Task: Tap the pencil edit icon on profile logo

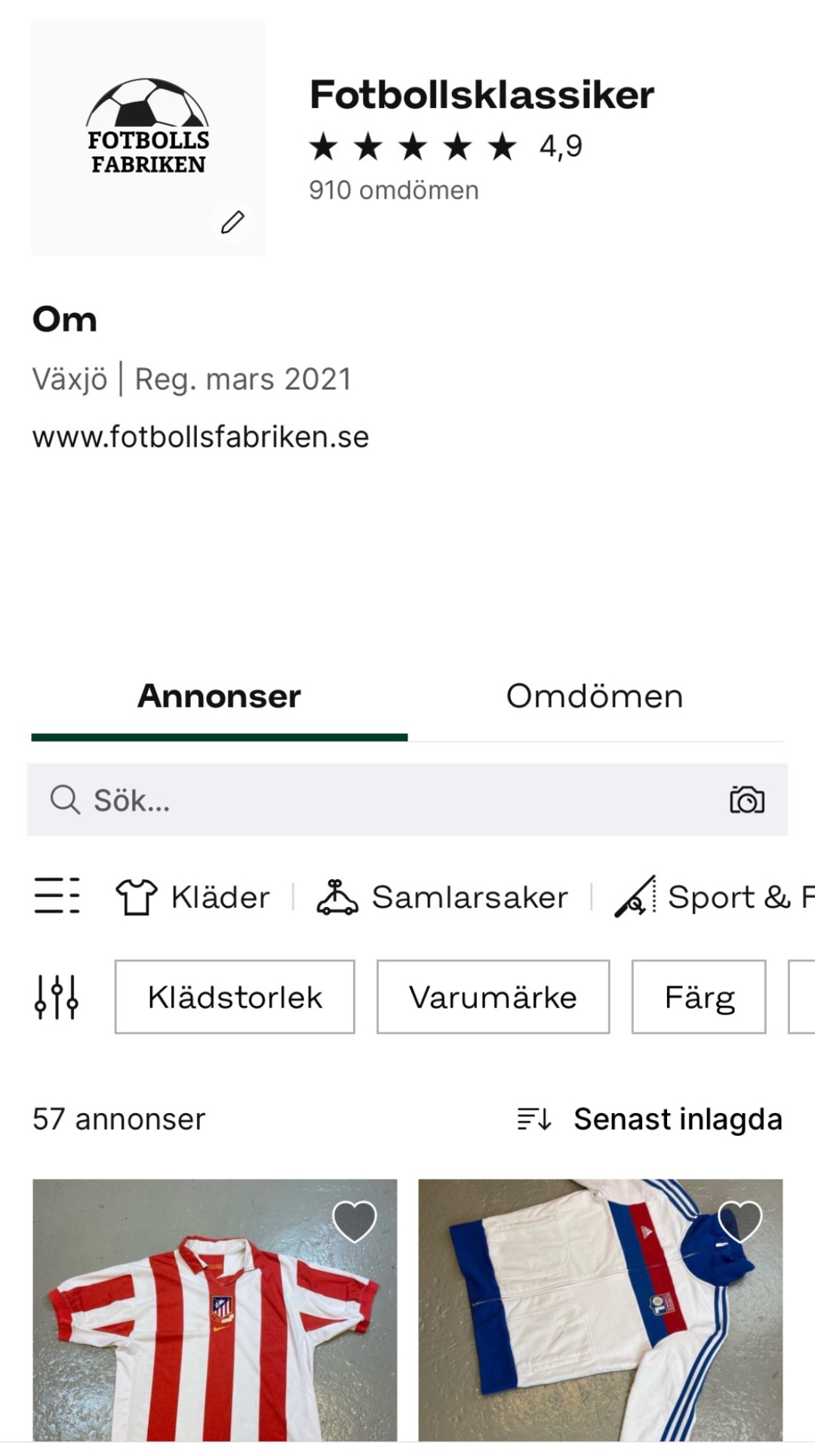Action: [x=232, y=222]
